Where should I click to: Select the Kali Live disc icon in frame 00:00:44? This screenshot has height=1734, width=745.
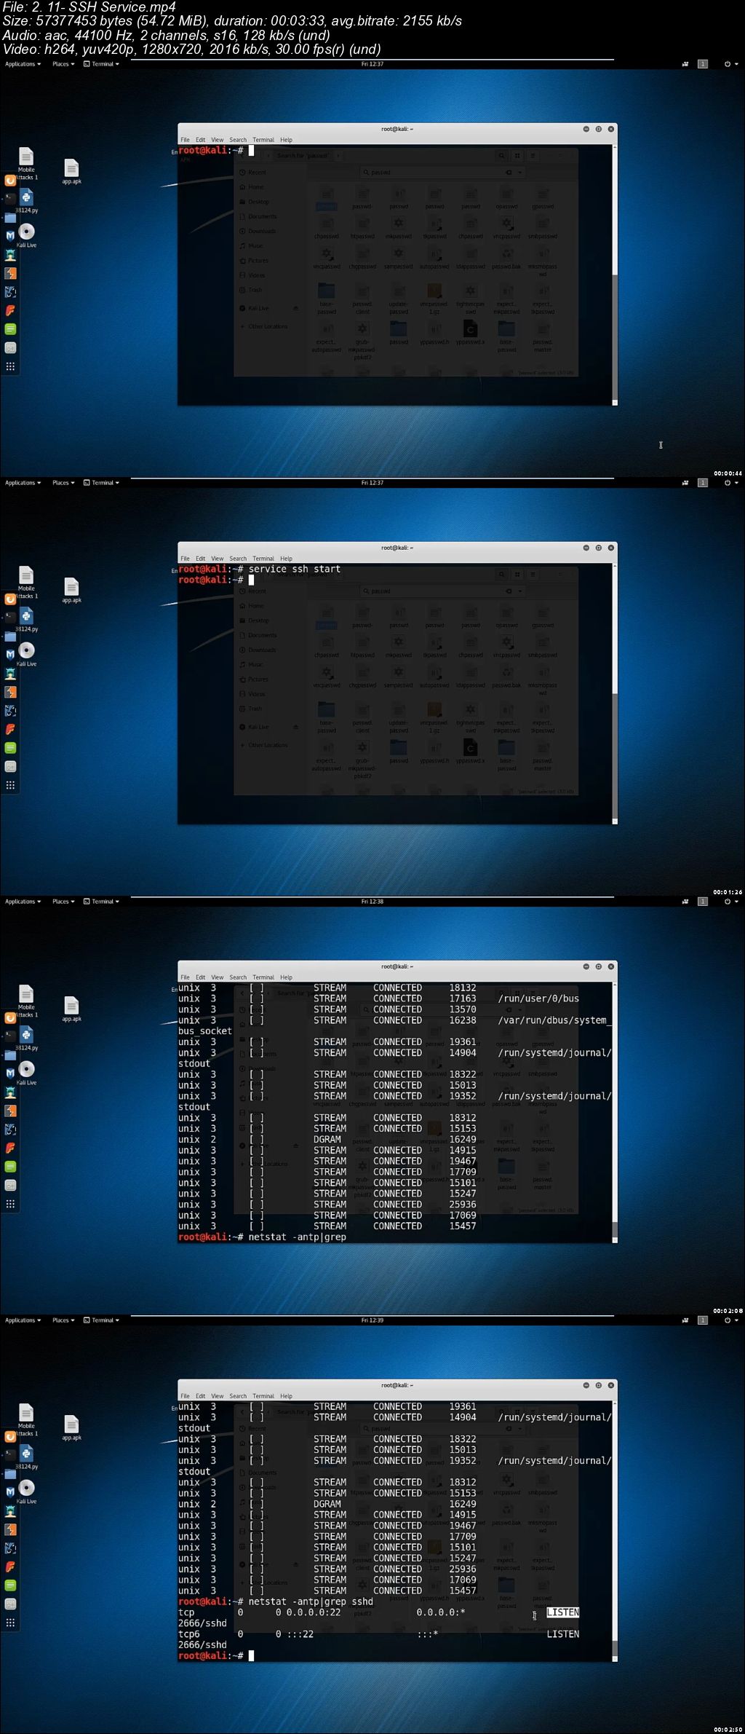[x=26, y=235]
